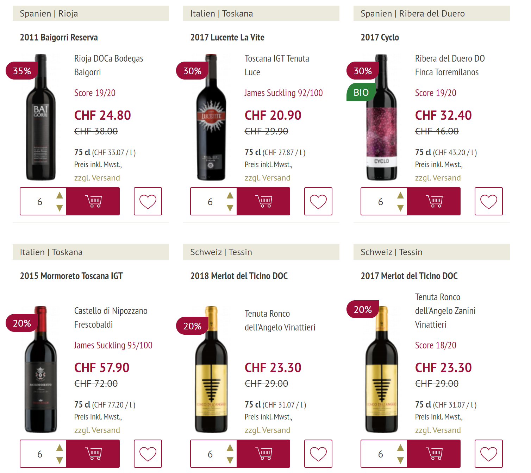Save 2017 Cyclo to wishlist heart
Viewport: 531px width, 473px height.
[489, 201]
